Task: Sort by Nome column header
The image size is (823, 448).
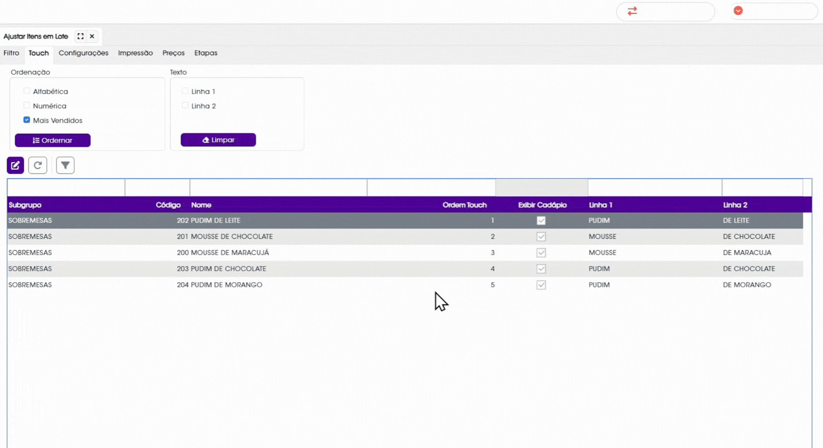Action: tap(201, 205)
